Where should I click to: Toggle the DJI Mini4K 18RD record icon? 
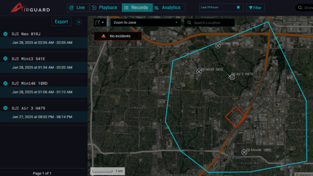coord(5,83)
